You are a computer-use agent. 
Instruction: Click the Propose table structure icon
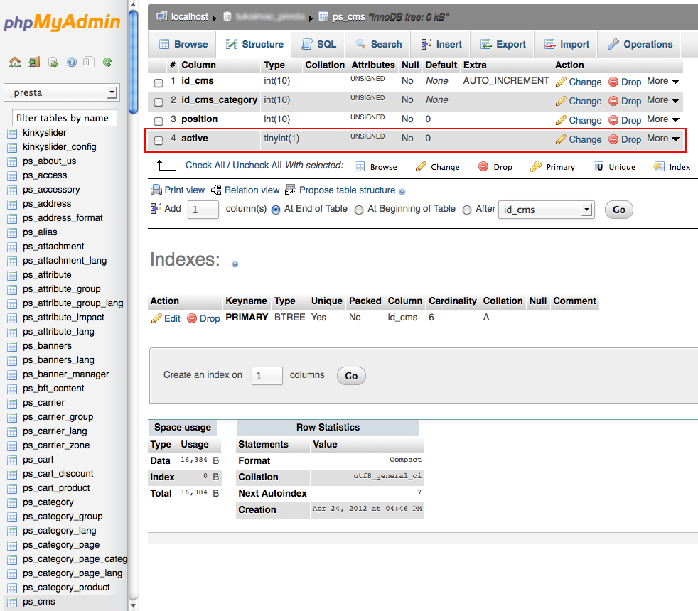click(291, 190)
